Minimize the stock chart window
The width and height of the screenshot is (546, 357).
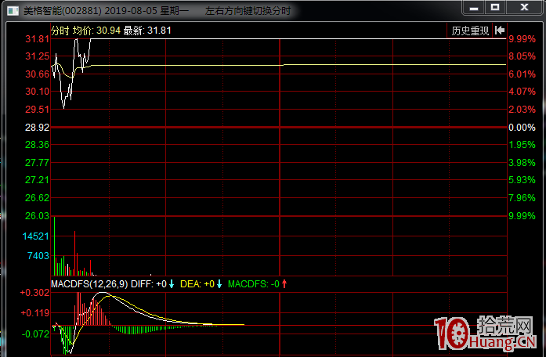click(473, 7)
